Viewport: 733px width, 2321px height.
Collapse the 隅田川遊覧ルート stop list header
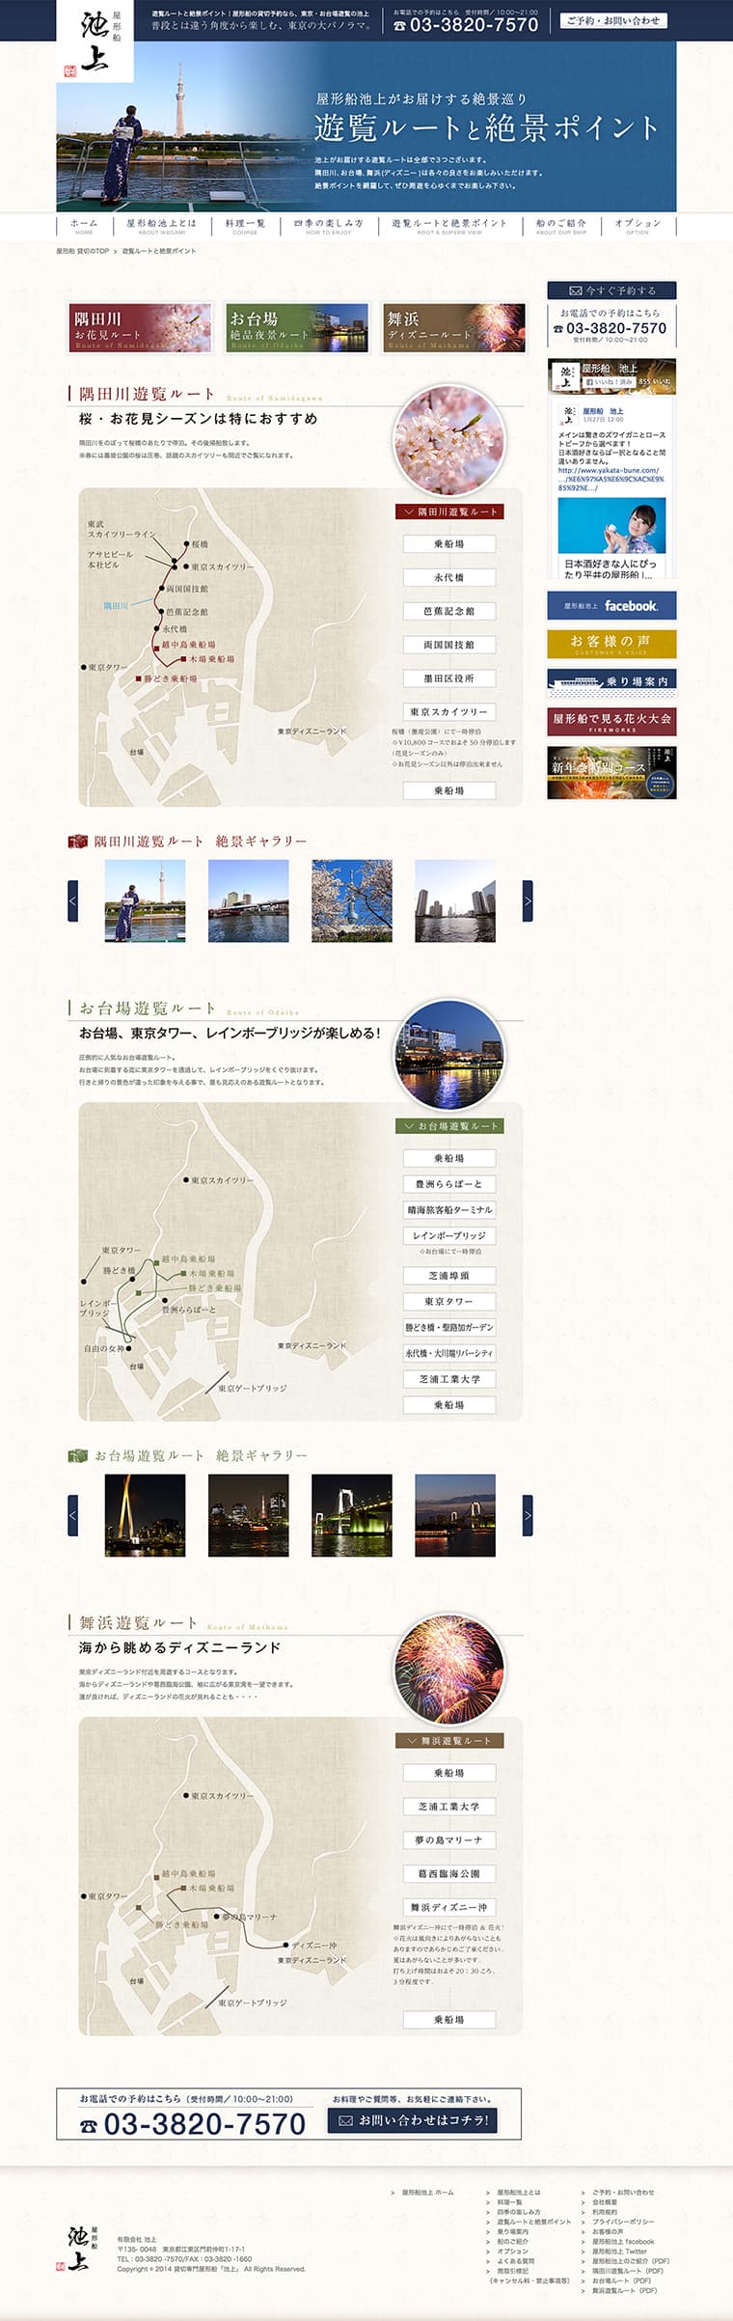tap(449, 511)
